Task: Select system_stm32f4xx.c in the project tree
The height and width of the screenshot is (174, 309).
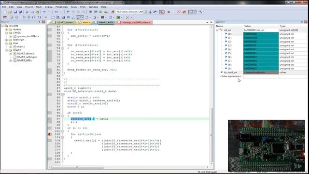Action: click(x=28, y=36)
